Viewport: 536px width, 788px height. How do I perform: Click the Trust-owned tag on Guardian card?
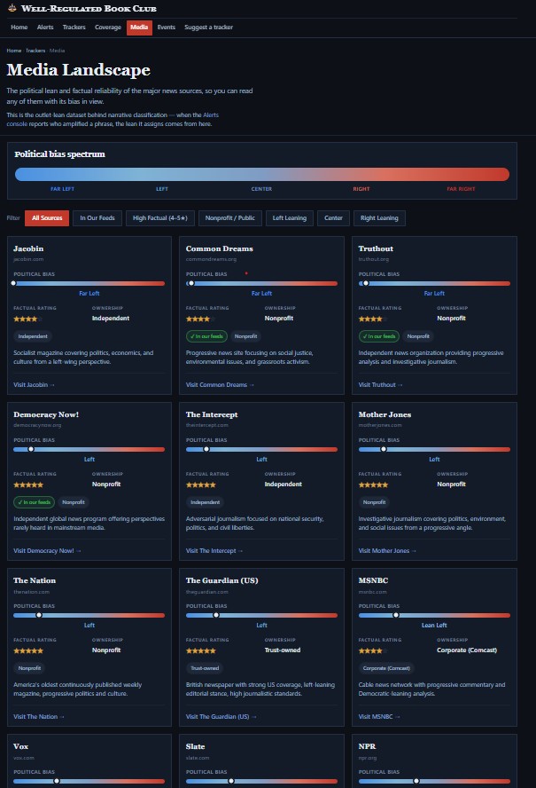pos(205,668)
